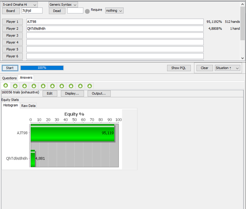
Task: Click the AJT98 chart axis label
Action: [x=22, y=133]
